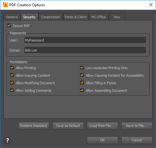Click the help question mark icon
Viewport: 156px width, 148px height.
click(x=8, y=140)
